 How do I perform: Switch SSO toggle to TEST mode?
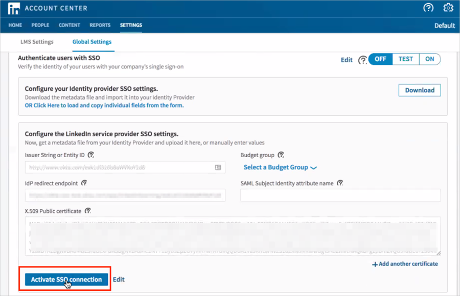(405, 59)
